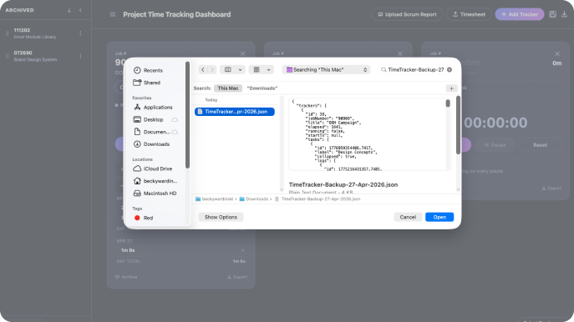Screen dimensions: 574x322
Task: Click Reset on the 00:00:00 tracker
Action: click(540, 145)
